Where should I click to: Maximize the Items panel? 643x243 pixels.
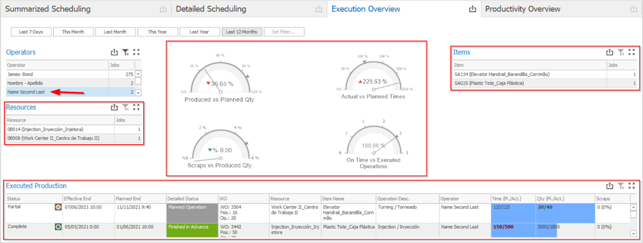coord(631,52)
